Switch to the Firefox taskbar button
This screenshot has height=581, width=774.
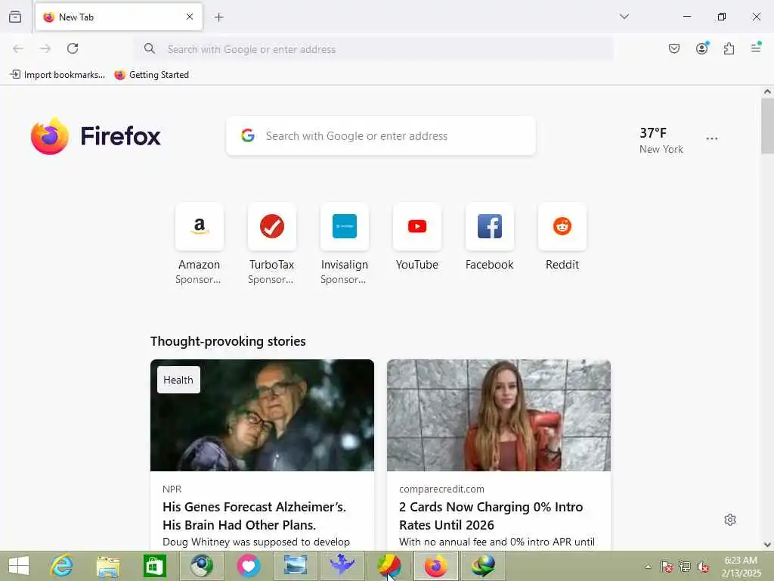(x=435, y=566)
